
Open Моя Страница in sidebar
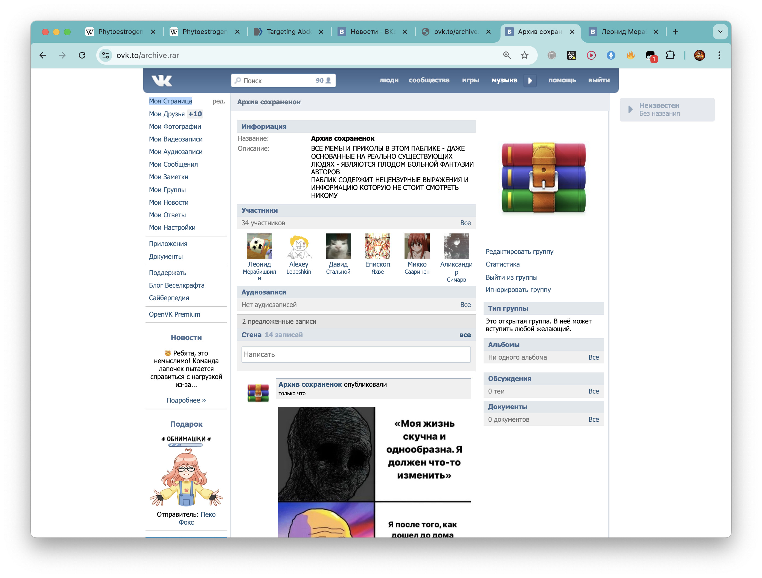point(170,101)
